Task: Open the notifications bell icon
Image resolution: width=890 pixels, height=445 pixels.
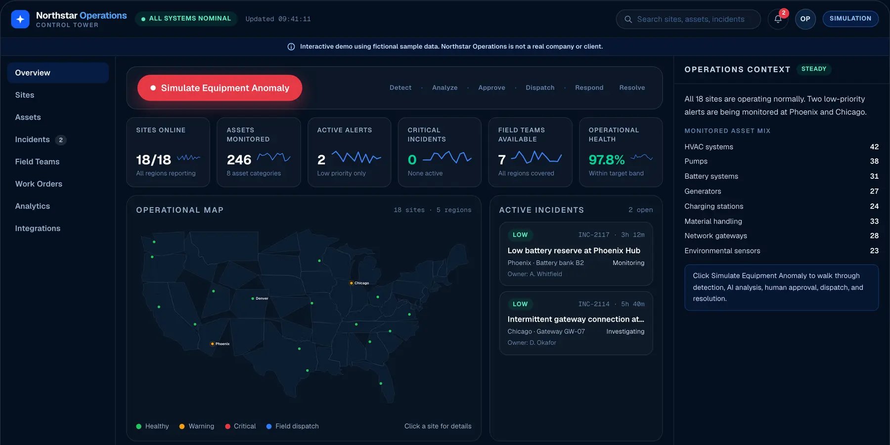Action: [x=778, y=19]
